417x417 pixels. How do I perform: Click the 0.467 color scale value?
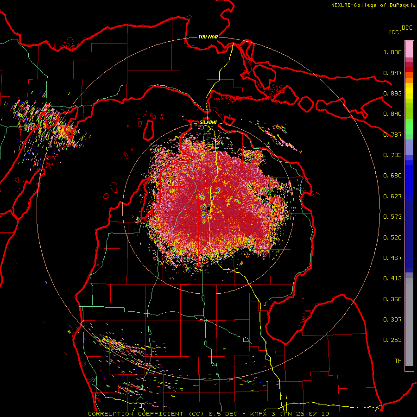392,258
